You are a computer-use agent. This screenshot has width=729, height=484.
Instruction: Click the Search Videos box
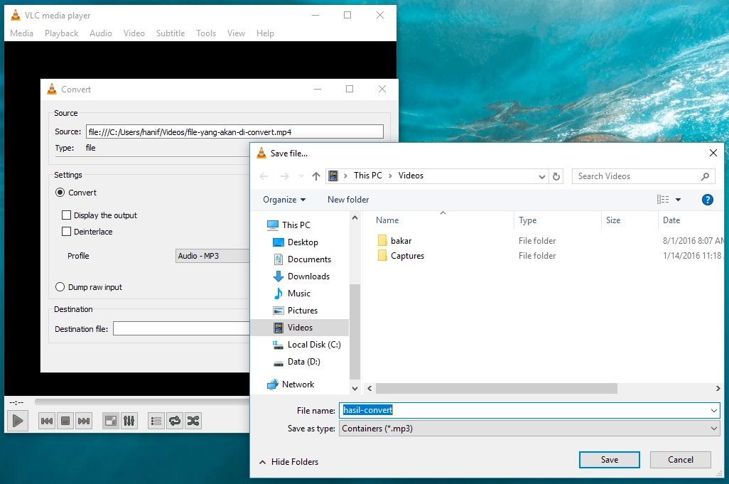click(x=643, y=176)
